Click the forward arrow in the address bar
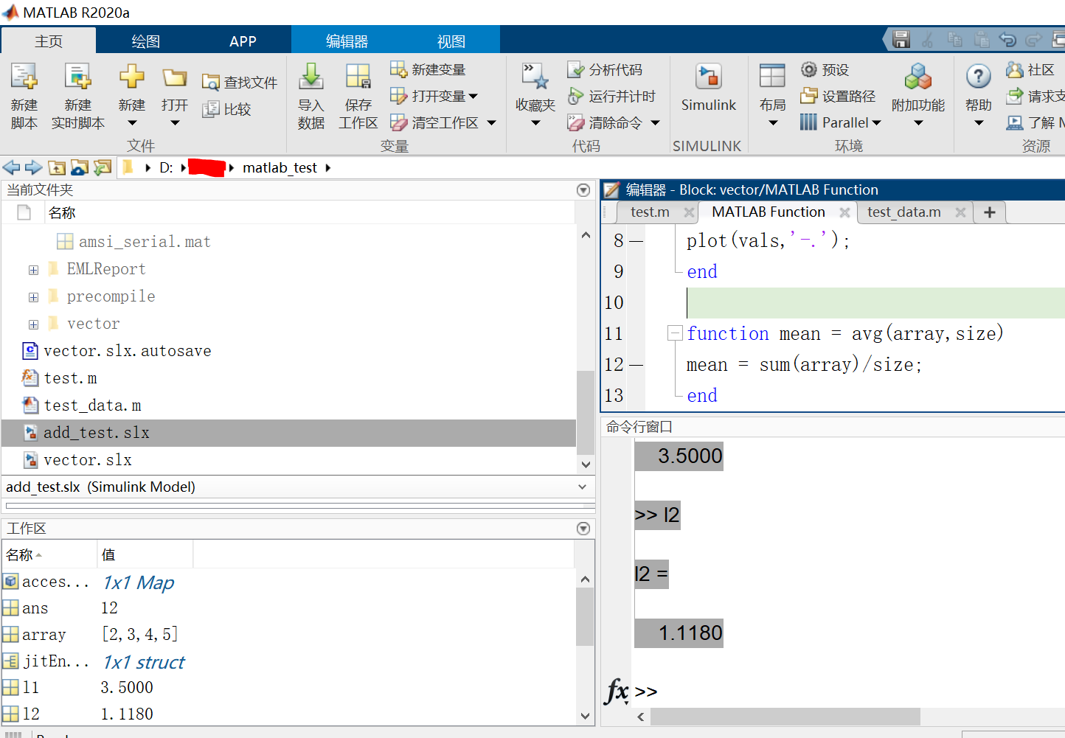This screenshot has width=1065, height=738. tap(34, 167)
